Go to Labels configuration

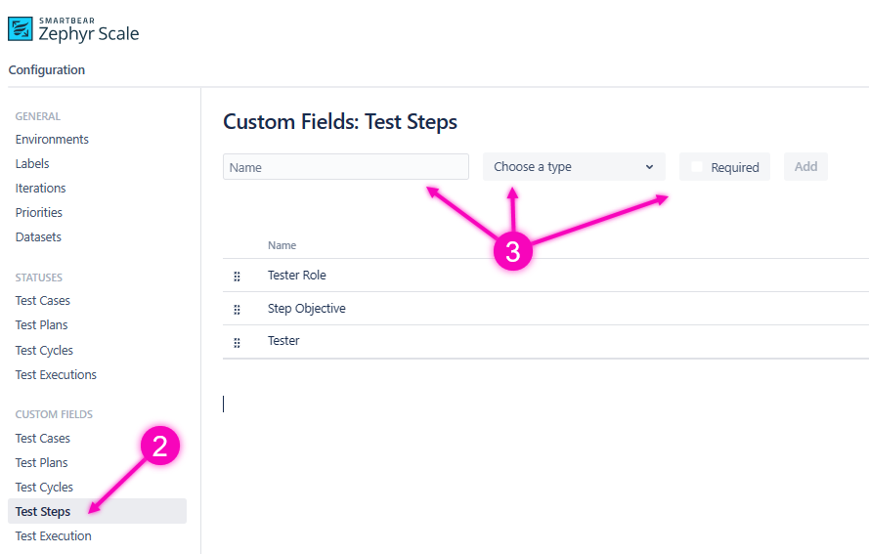pos(32,164)
